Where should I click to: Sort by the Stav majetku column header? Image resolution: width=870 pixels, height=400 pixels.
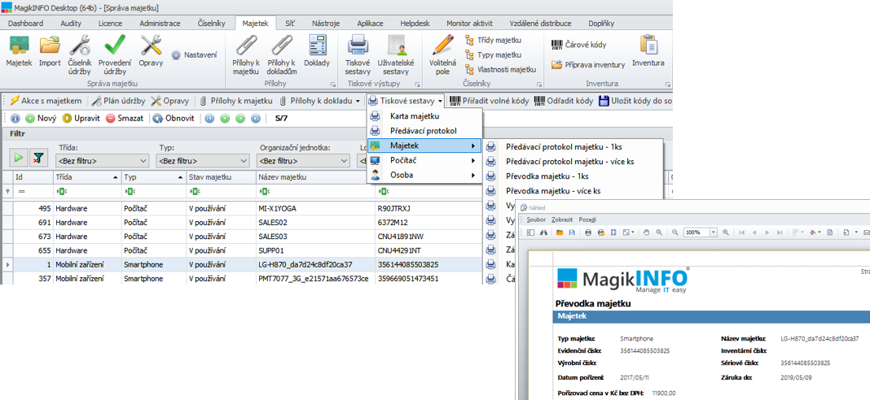pyautogui.click(x=221, y=177)
